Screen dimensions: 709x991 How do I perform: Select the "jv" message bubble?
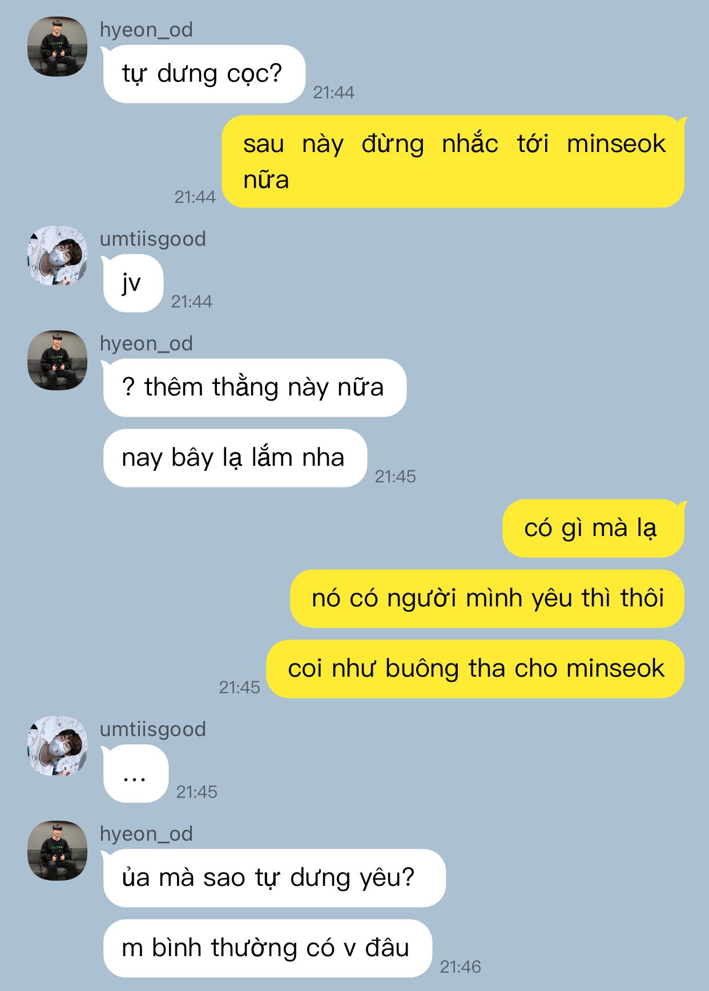click(132, 283)
